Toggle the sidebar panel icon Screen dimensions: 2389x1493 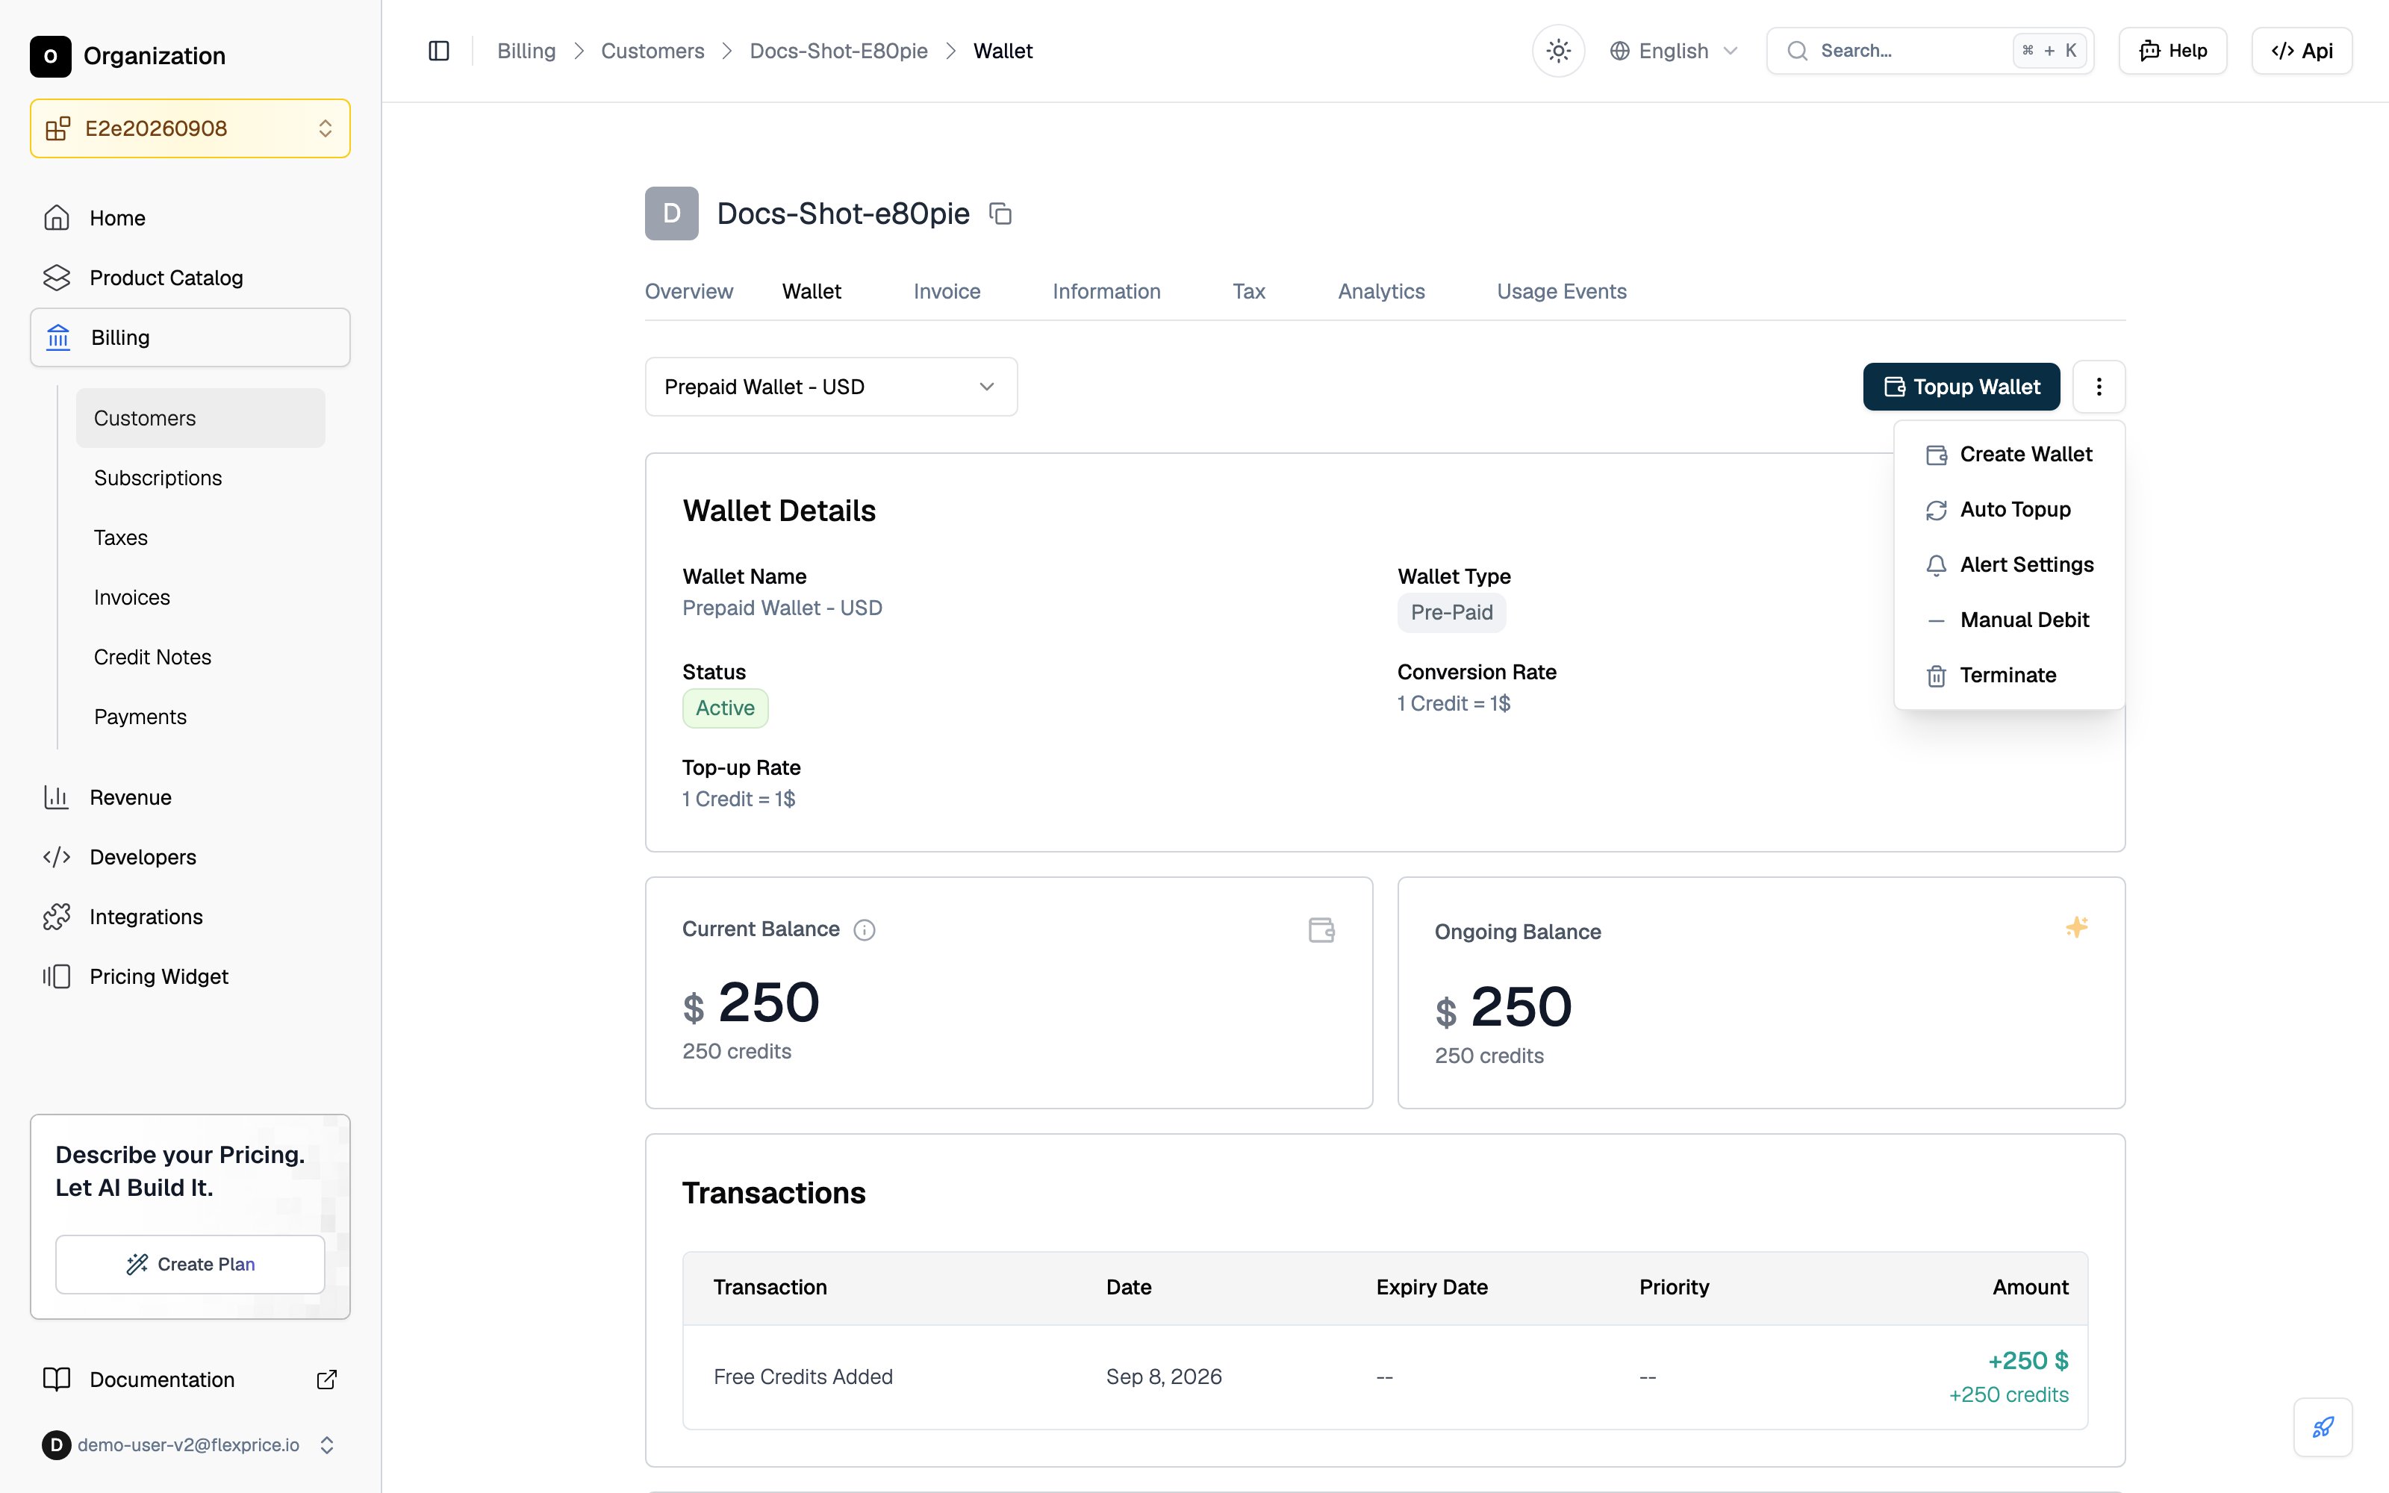439,50
